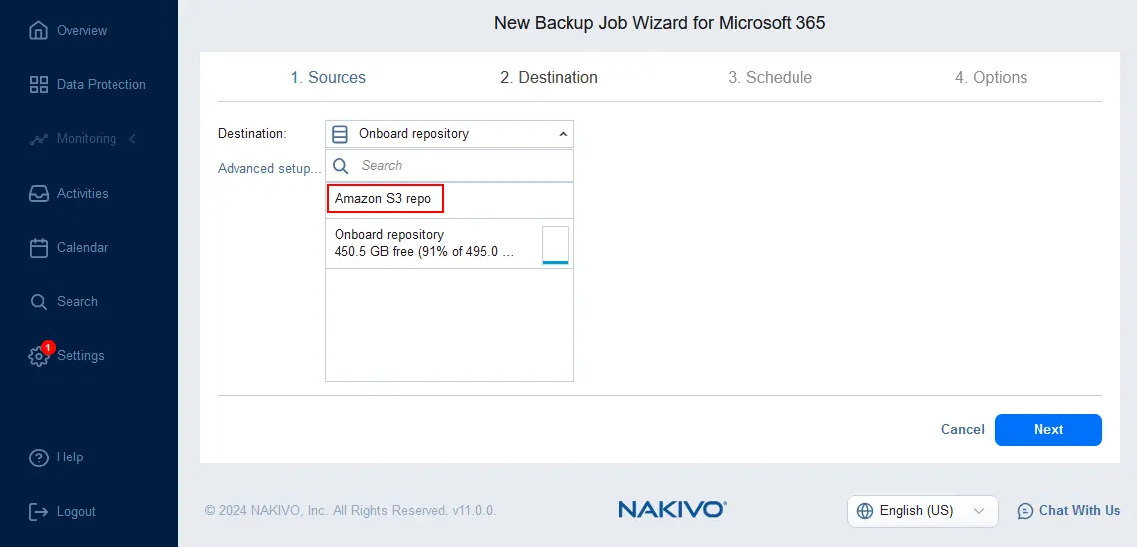Viewport: 1137px width, 547px height.
Task: Focus the repository Search field
Action: click(x=449, y=166)
